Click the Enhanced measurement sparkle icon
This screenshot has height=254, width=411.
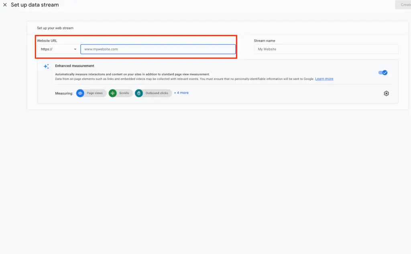pos(46,66)
